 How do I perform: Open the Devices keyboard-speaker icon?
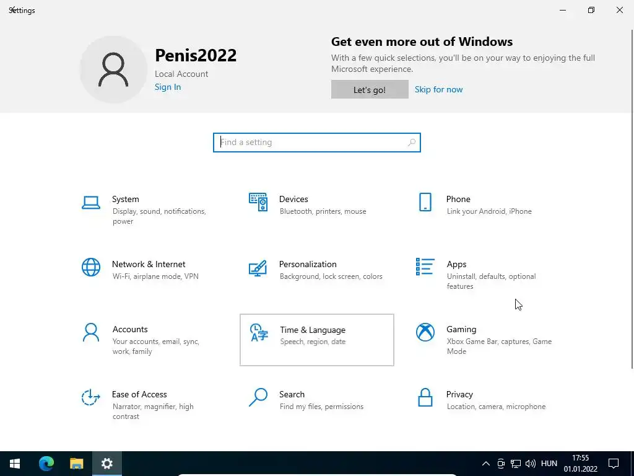pyautogui.click(x=258, y=202)
